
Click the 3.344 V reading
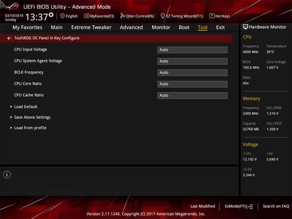pyautogui.click(x=249, y=175)
